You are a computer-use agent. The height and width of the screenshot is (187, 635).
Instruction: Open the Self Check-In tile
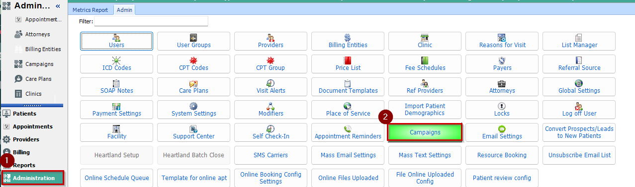click(x=271, y=132)
